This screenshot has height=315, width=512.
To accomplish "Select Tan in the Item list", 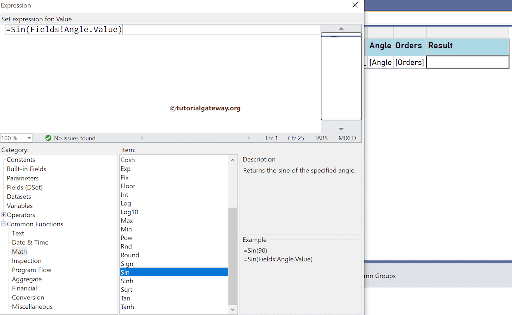I will (x=125, y=298).
